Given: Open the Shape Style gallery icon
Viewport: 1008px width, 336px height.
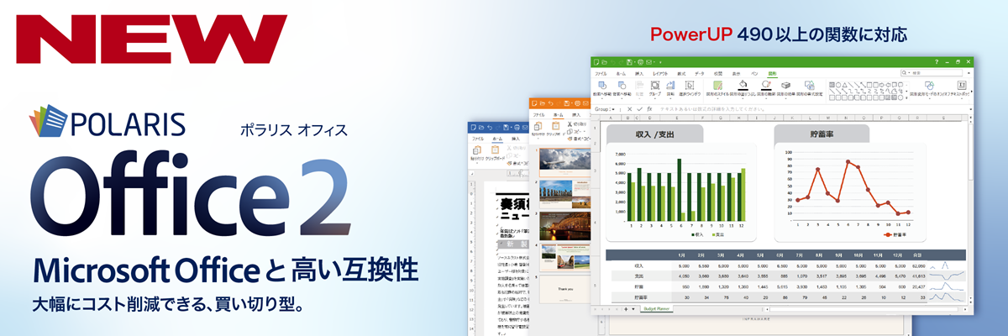Looking at the screenshot, I should click(718, 85).
